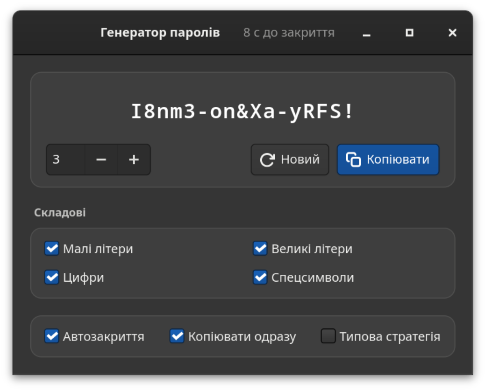Click the Складові section heading

(60, 212)
